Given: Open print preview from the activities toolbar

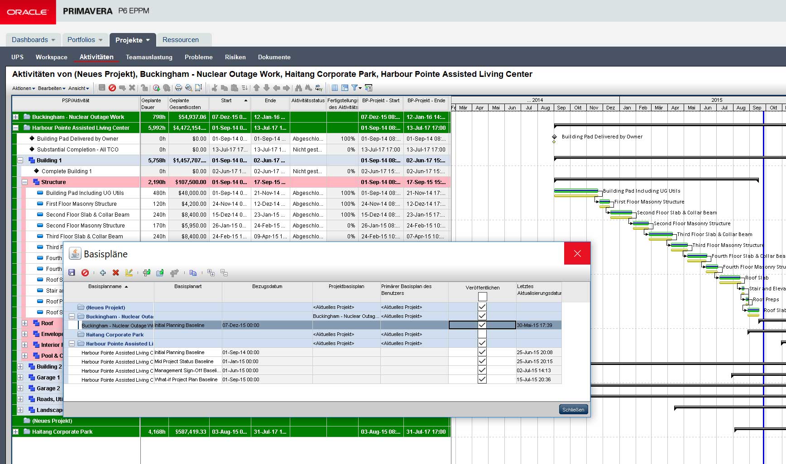Looking at the screenshot, I should click(188, 88).
